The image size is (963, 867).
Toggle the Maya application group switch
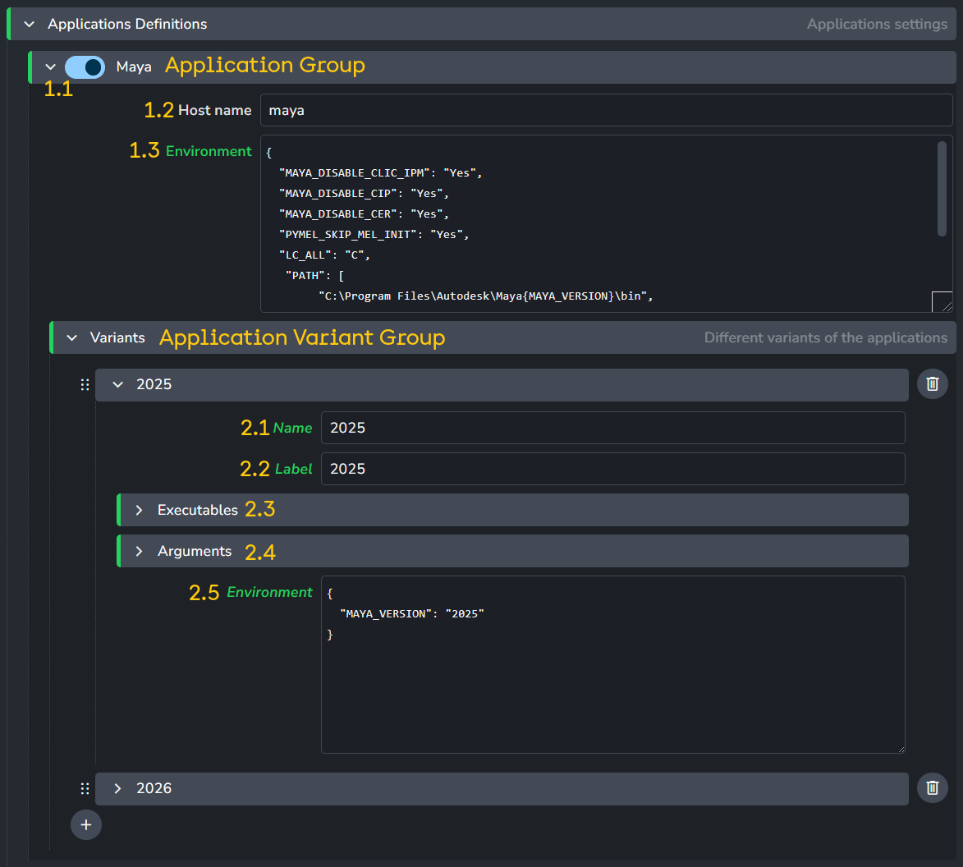point(85,67)
